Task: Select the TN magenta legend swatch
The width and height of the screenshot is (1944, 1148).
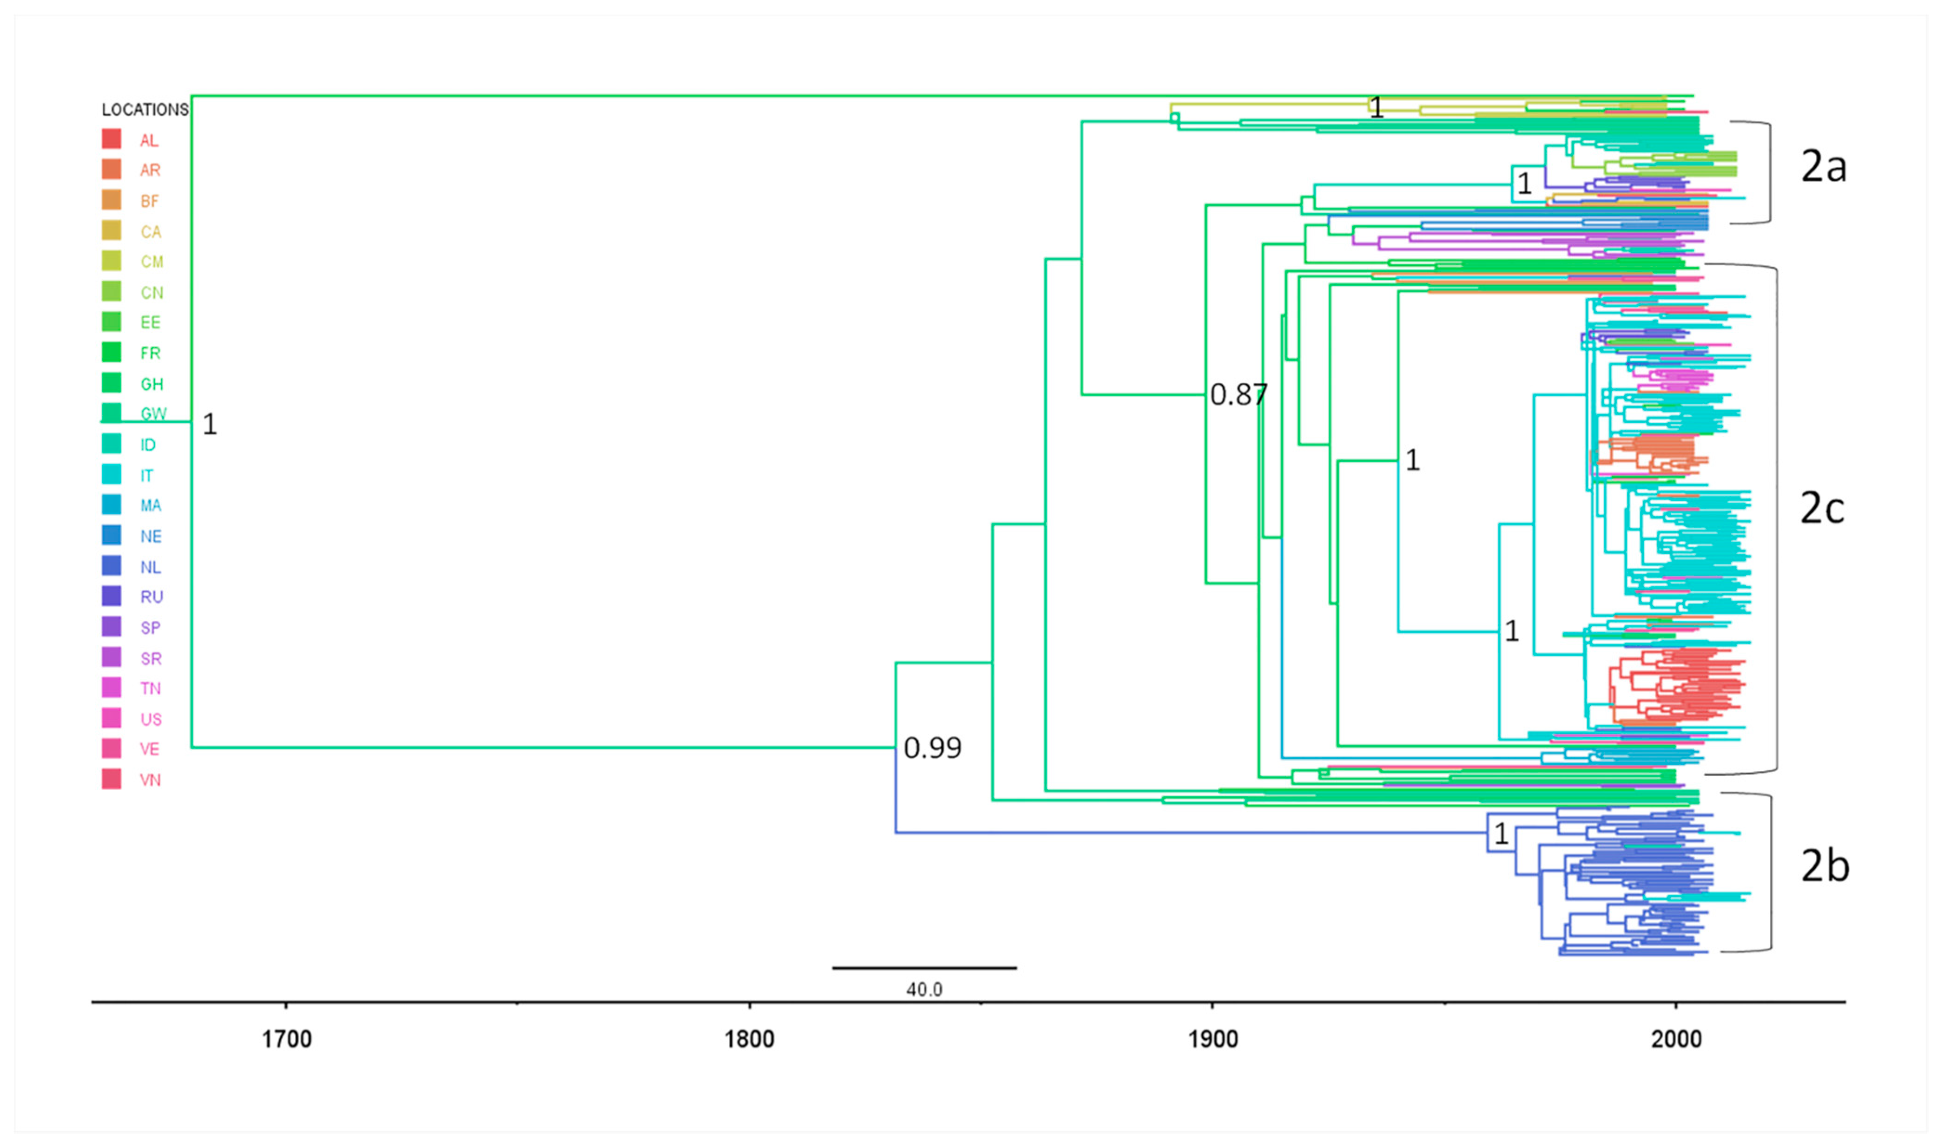Action: tap(112, 687)
